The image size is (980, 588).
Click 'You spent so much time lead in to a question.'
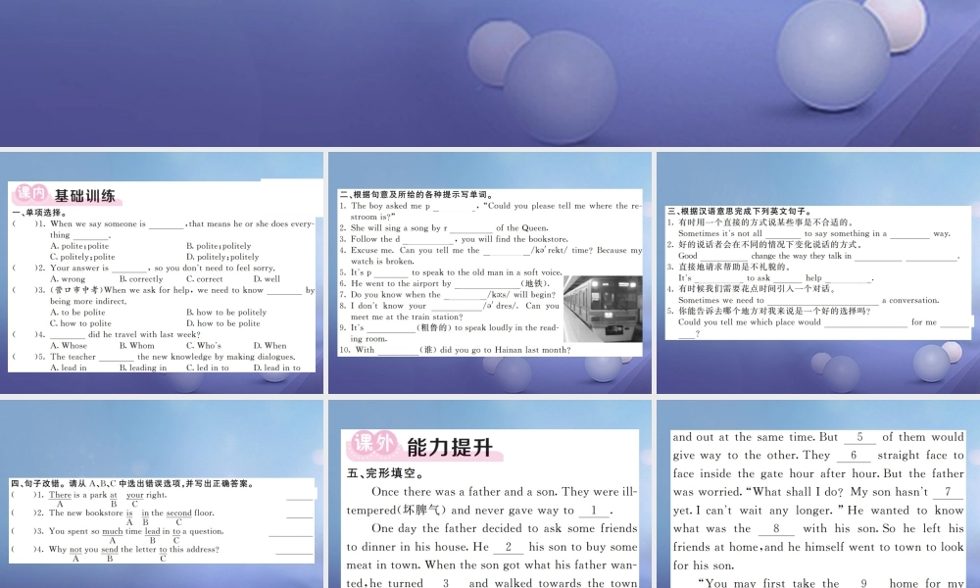(135, 531)
